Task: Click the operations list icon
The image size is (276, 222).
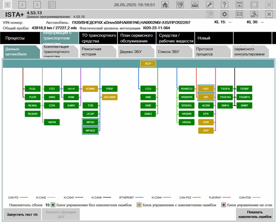Action: coord(52,5)
